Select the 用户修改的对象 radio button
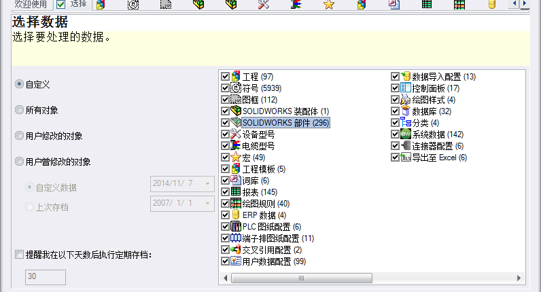 (19, 136)
